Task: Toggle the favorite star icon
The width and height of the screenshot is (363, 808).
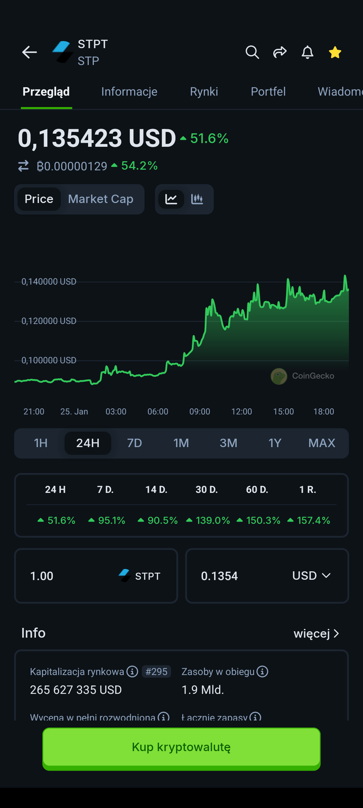Action: 335,52
